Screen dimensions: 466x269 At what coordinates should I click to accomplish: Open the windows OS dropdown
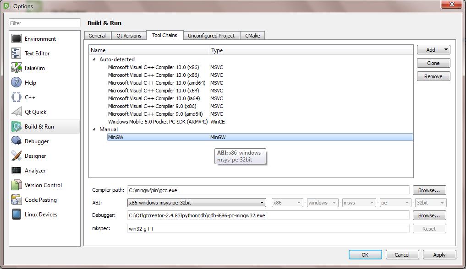[x=323, y=203]
